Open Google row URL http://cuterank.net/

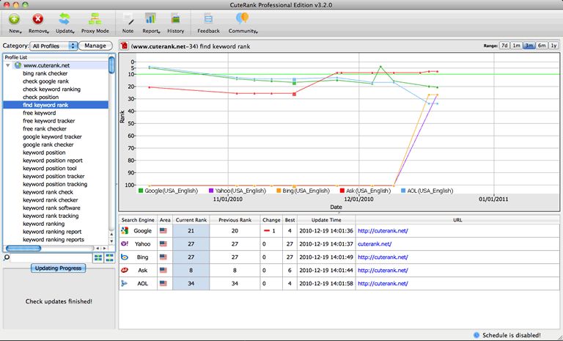click(383, 231)
